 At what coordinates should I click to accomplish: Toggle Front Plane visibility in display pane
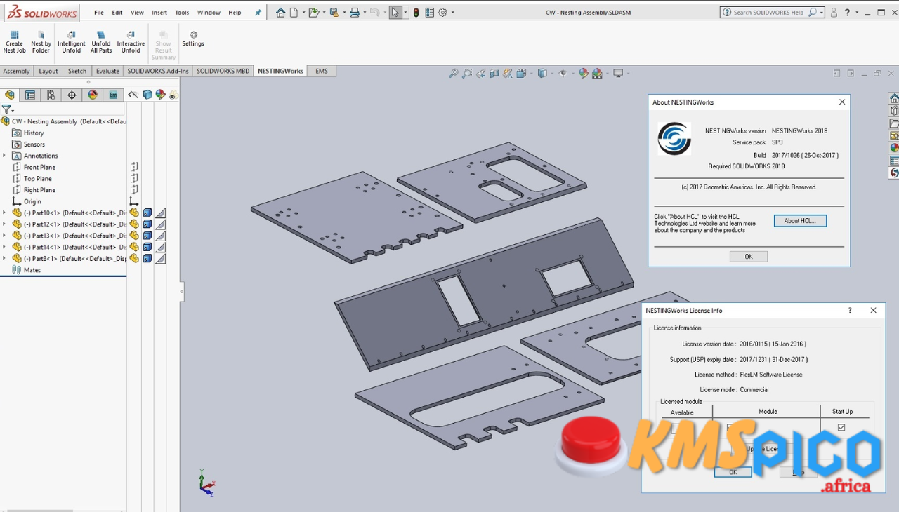(x=134, y=167)
